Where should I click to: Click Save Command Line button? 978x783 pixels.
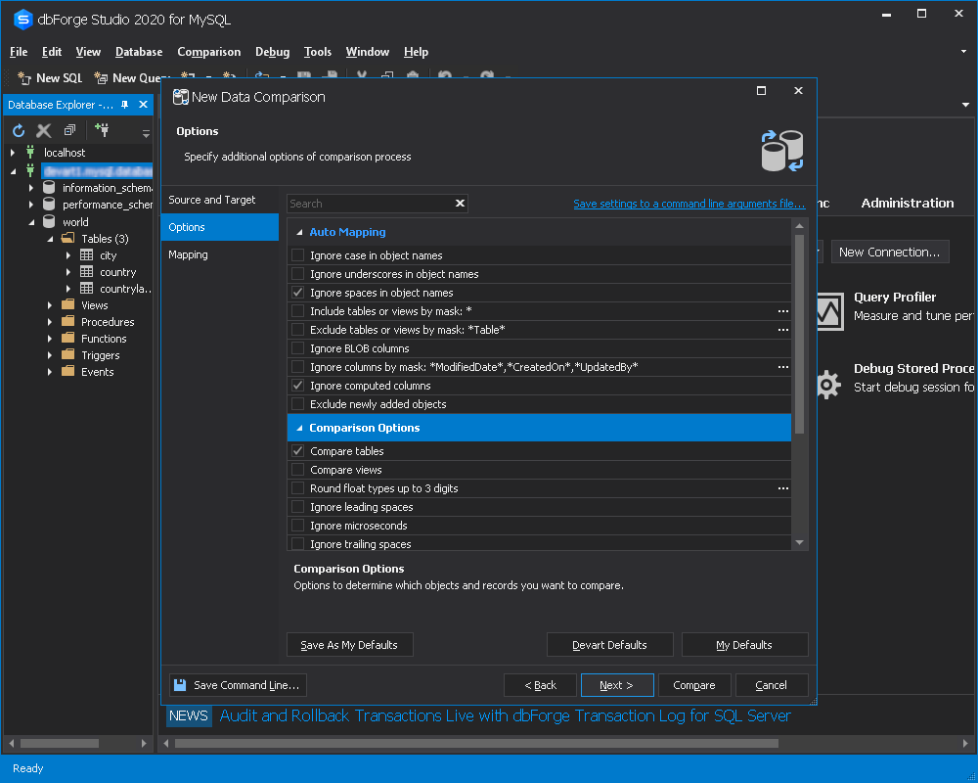pyautogui.click(x=238, y=685)
